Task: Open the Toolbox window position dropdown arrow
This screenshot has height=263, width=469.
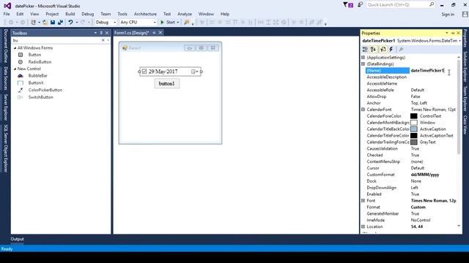Action: pos(95,33)
